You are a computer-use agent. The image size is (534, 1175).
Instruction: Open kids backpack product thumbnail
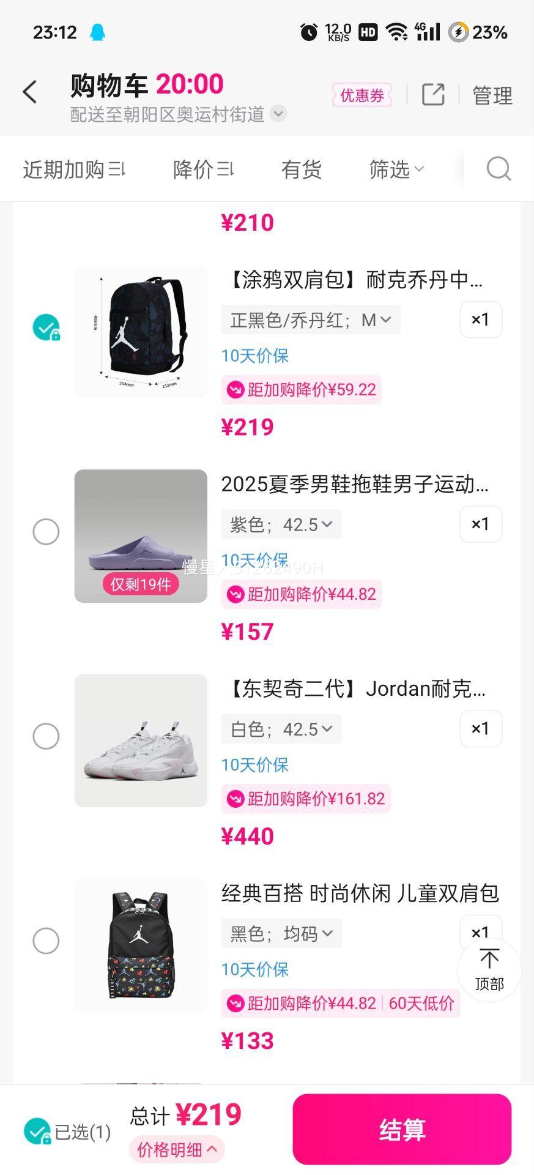(141, 945)
